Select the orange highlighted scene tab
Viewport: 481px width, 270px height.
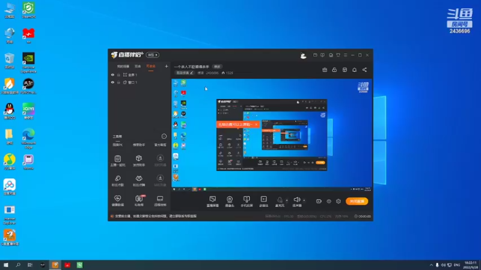(x=151, y=67)
